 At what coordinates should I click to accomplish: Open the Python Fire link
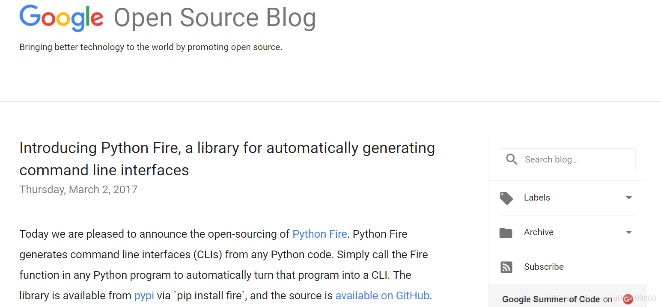point(319,234)
